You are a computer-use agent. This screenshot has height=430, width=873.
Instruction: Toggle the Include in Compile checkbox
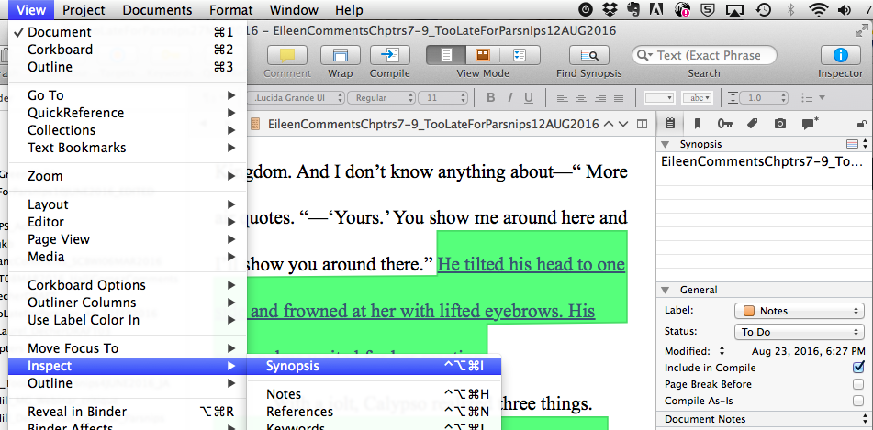tap(858, 367)
